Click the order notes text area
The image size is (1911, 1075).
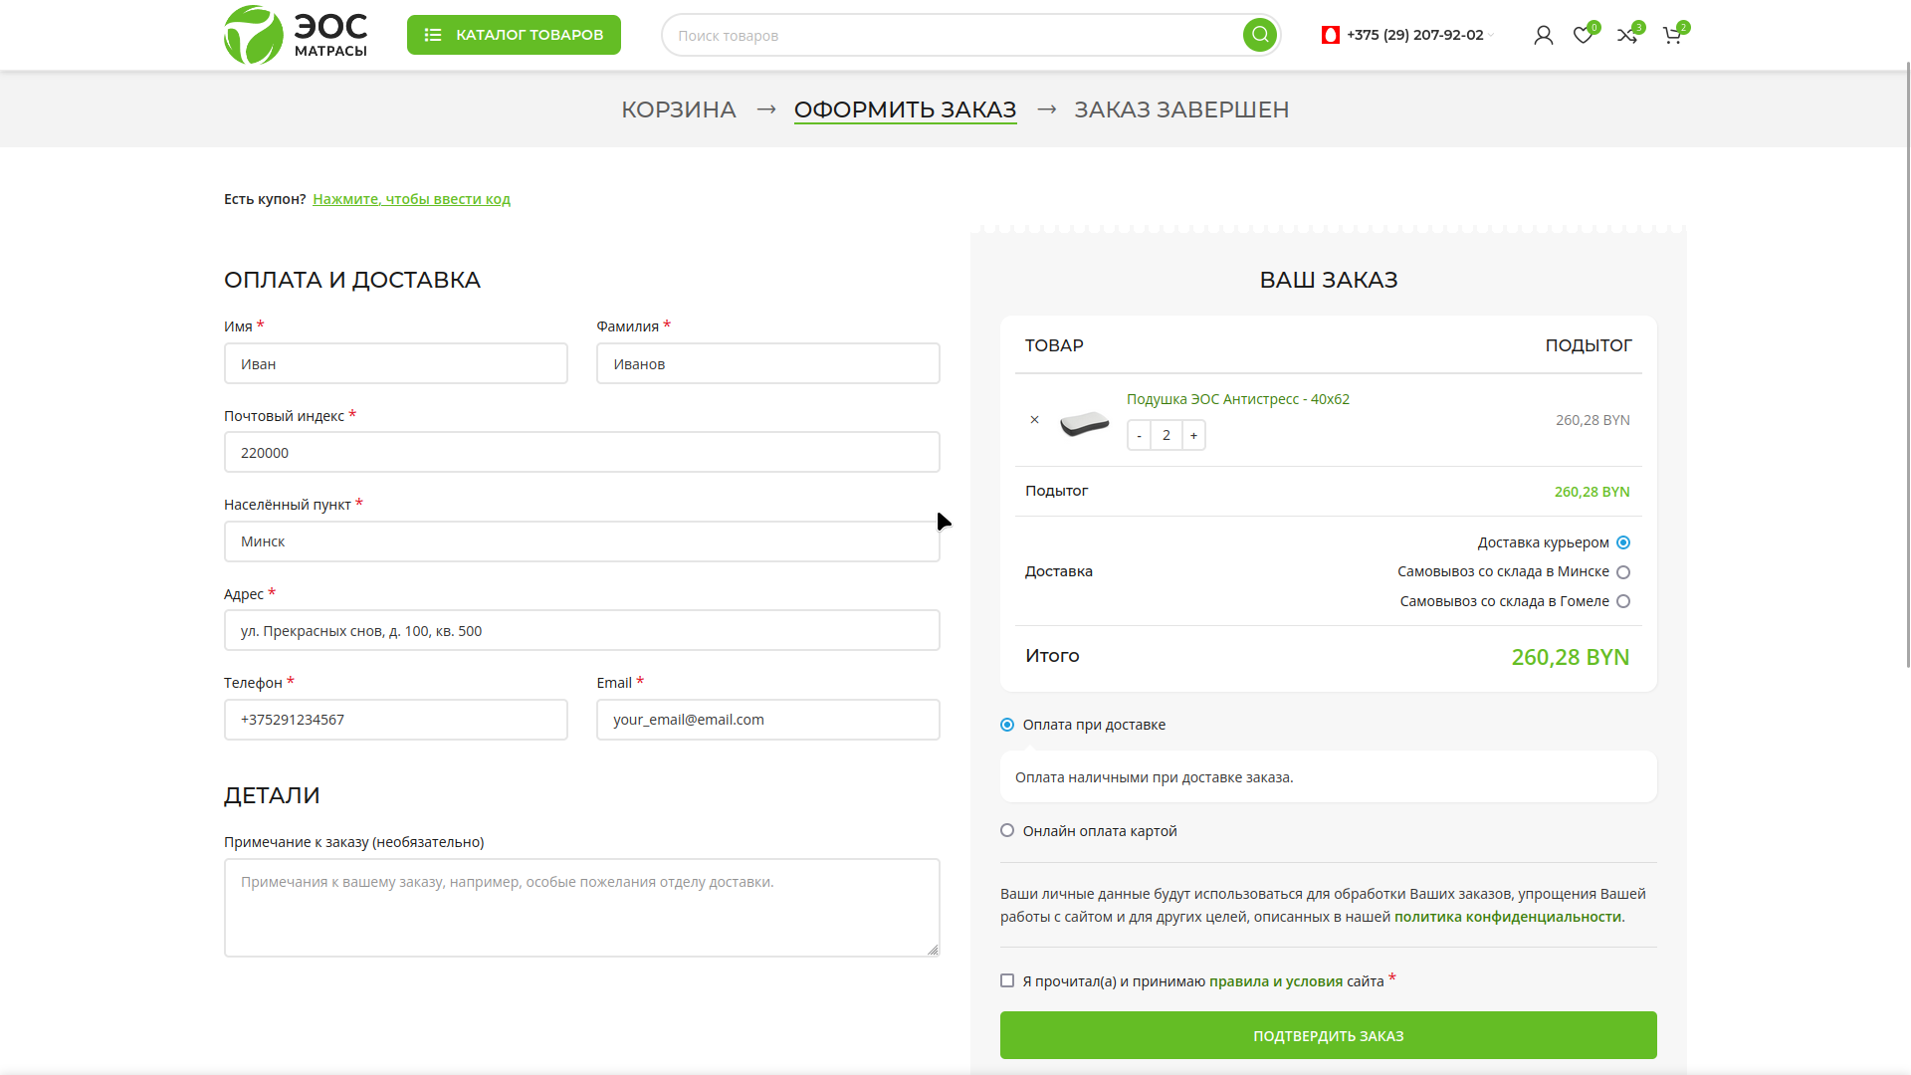581,908
